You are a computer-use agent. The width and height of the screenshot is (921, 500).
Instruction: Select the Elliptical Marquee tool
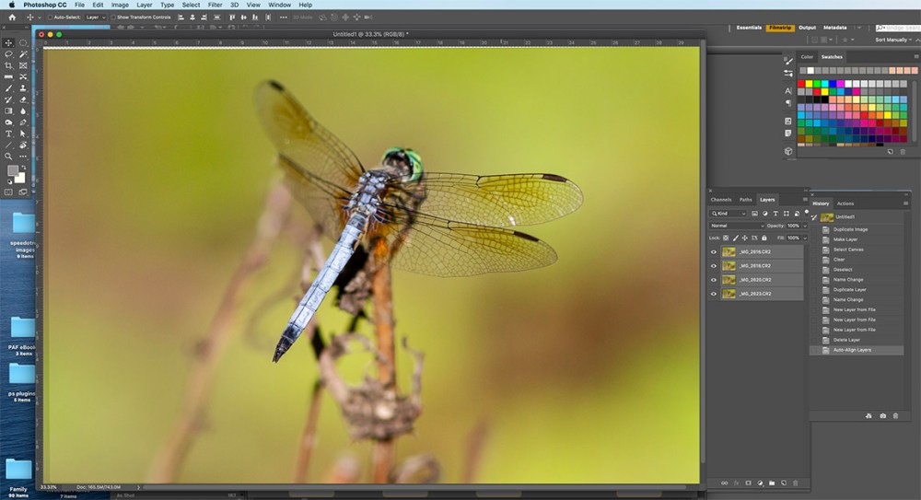coord(23,43)
